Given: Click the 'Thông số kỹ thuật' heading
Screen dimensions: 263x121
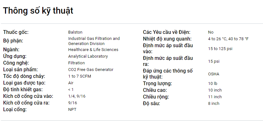Looking at the screenshot, I should [x=38, y=11].
